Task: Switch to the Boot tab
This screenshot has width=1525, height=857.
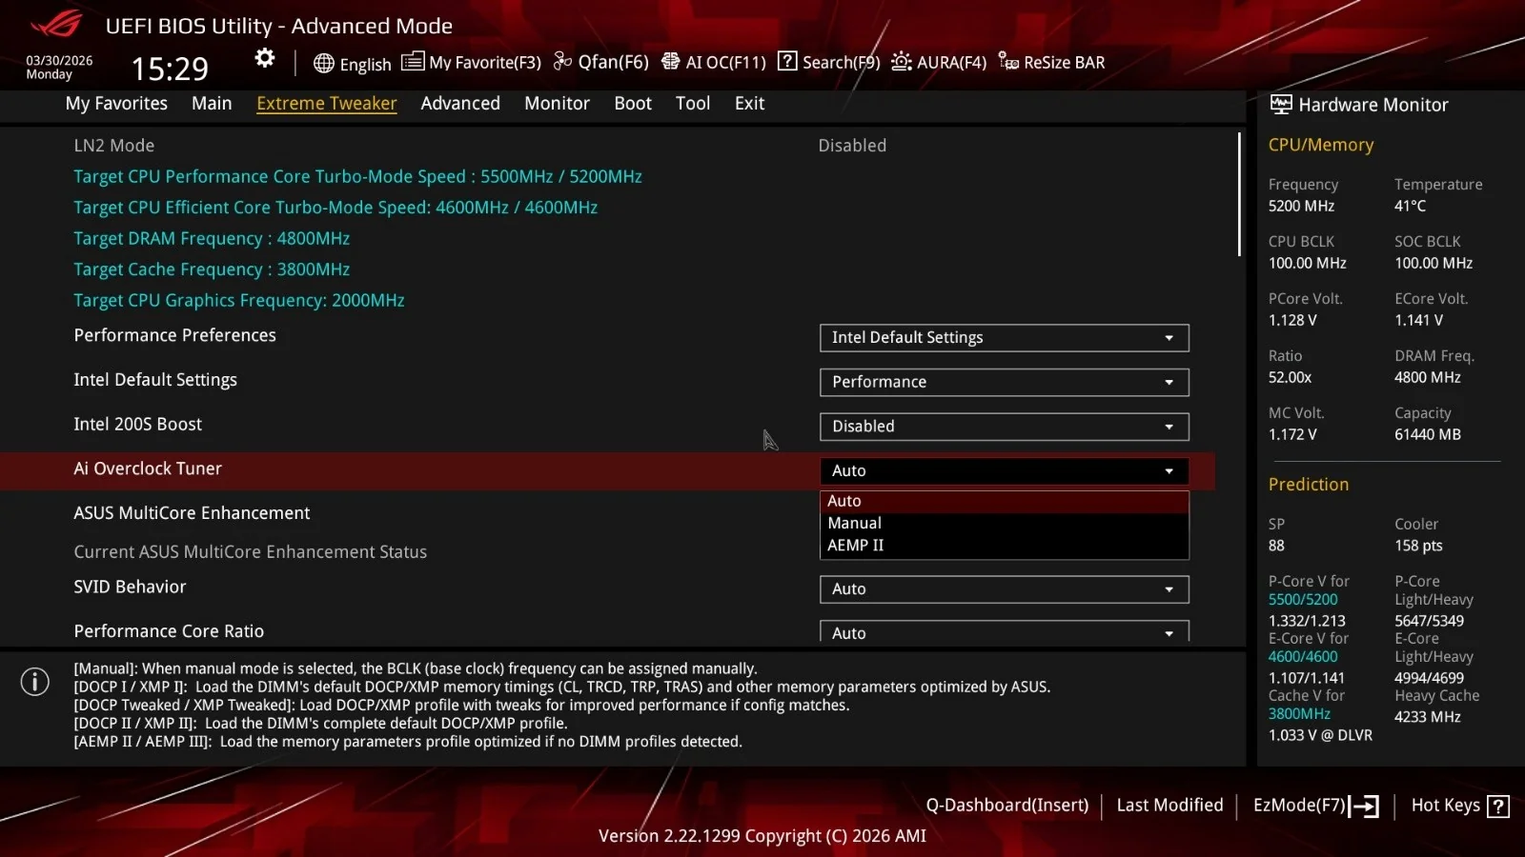Action: coord(632,103)
